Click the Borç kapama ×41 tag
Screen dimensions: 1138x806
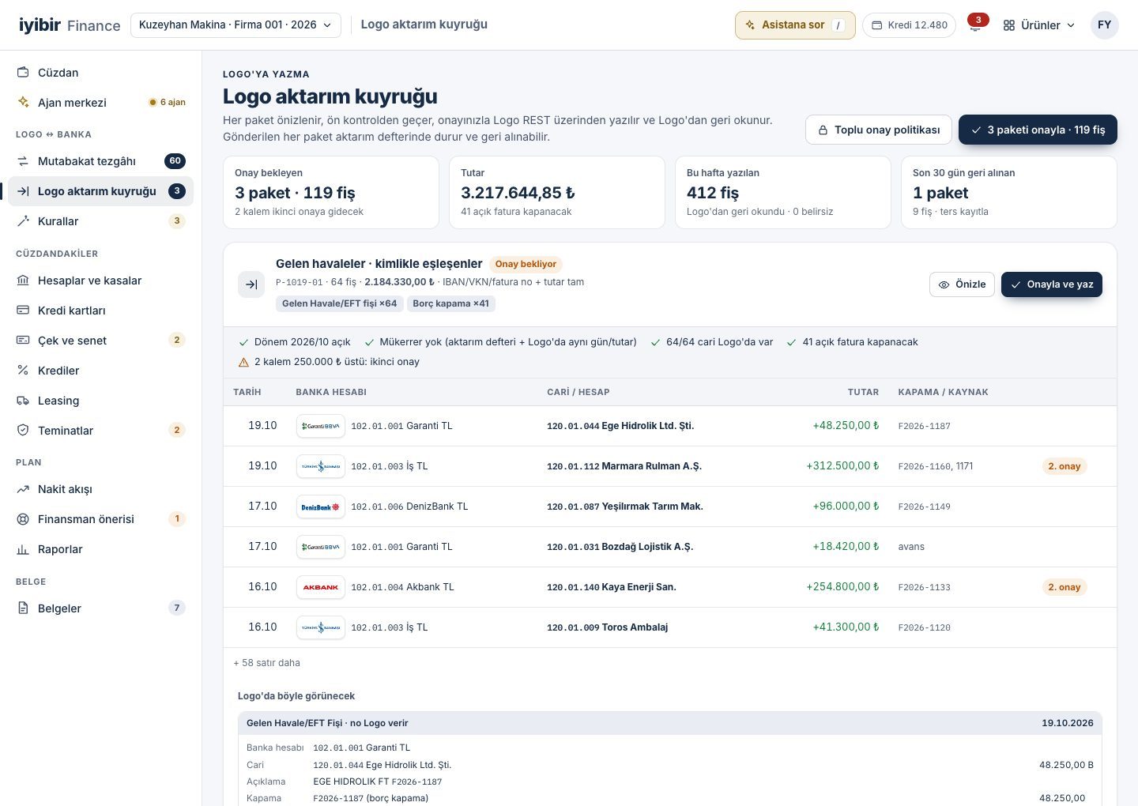click(x=451, y=303)
